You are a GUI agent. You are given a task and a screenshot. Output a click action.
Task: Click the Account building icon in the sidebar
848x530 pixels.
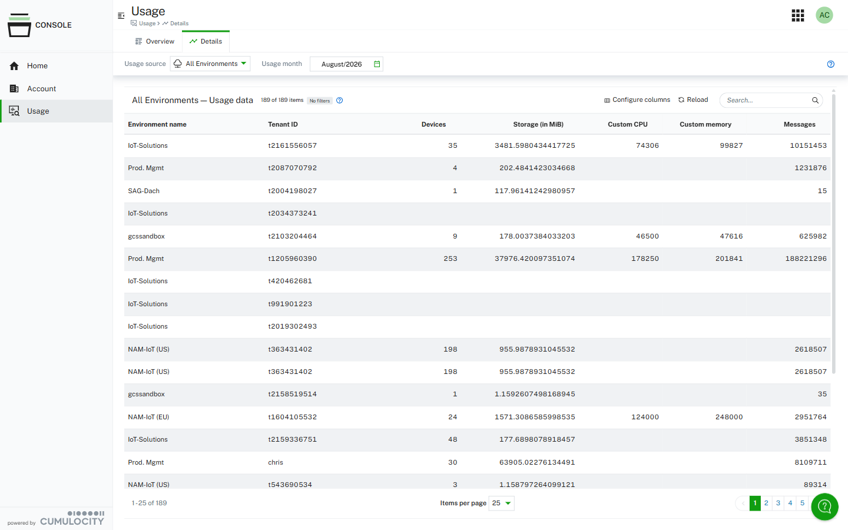click(14, 88)
